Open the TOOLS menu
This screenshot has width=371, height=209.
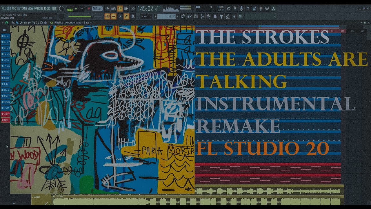[47, 8]
